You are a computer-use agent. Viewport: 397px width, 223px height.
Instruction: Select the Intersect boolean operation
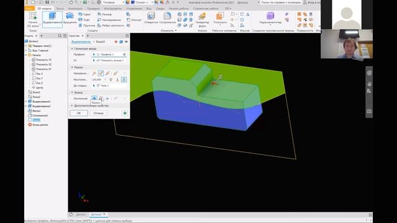(107, 98)
